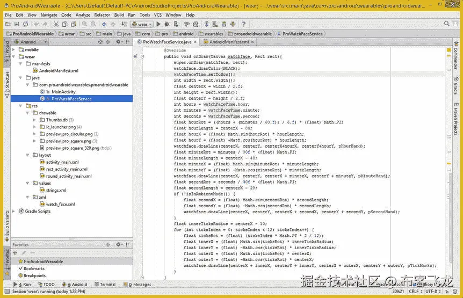Screen dimensions: 463x298
Task: Click the Add to Favorites plus icon
Action: 15,253
